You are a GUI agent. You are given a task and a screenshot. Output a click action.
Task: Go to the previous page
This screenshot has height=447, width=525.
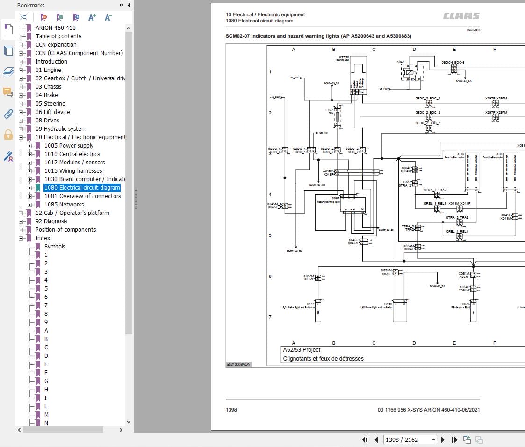click(376, 440)
